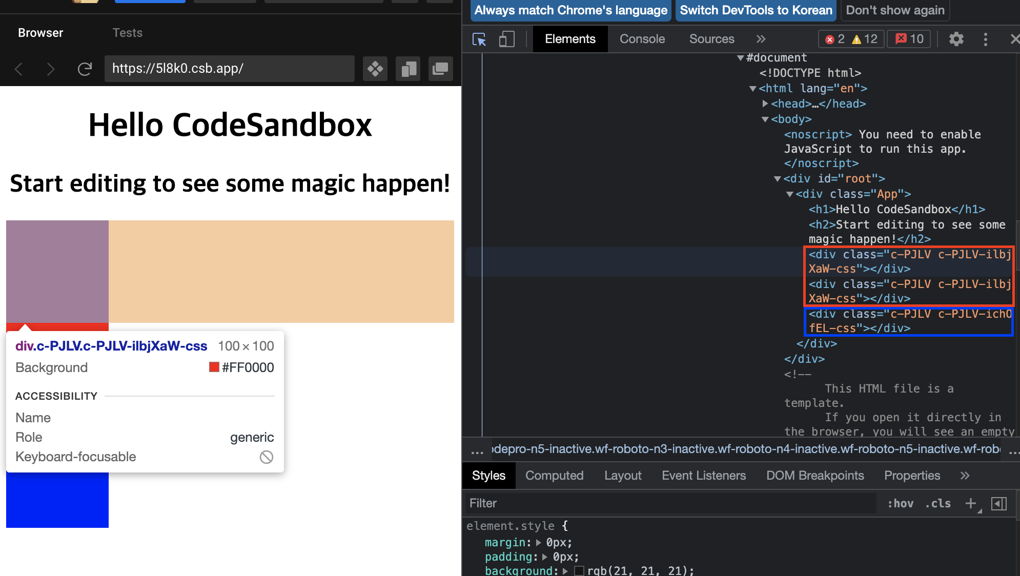This screenshot has height=576, width=1020.
Task: Open the Computed styles tab
Action: point(554,476)
